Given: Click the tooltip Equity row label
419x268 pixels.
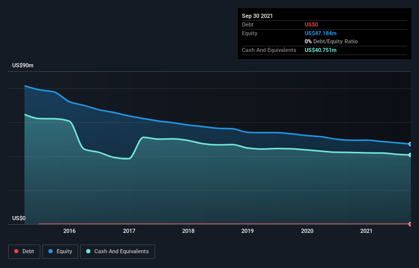Looking at the screenshot, I should (x=250, y=33).
